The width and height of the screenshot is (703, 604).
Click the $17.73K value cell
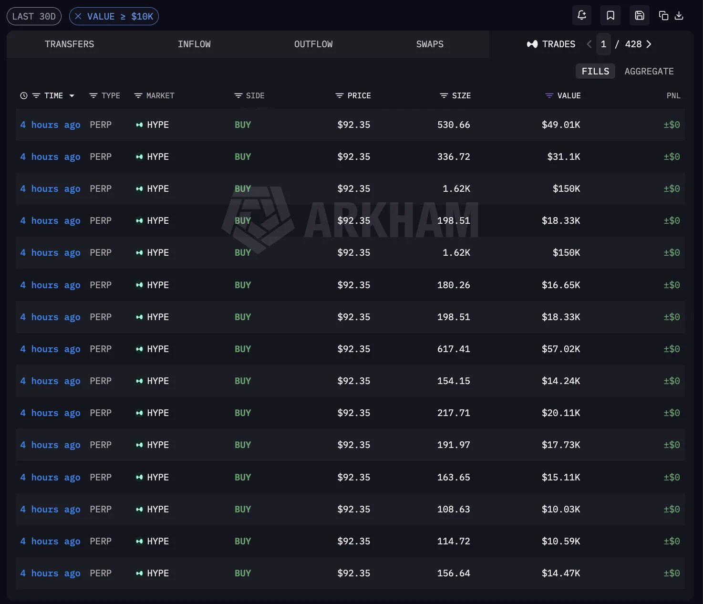(561, 445)
